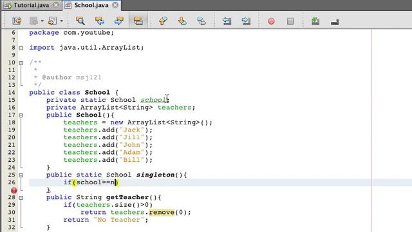Close the Tutorial.java tab
Image resolution: width=412 pixels, height=232 pixels.
[x=56, y=5]
